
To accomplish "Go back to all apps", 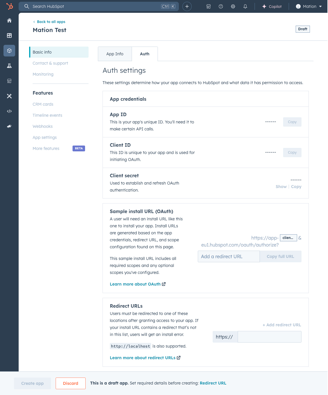I will pyautogui.click(x=49, y=22).
